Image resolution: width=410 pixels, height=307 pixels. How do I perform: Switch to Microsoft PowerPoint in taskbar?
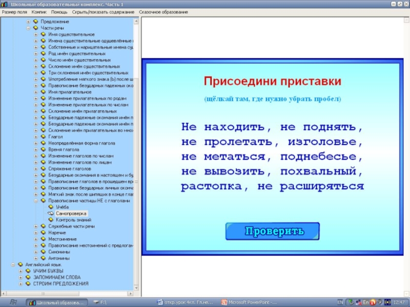252,302
